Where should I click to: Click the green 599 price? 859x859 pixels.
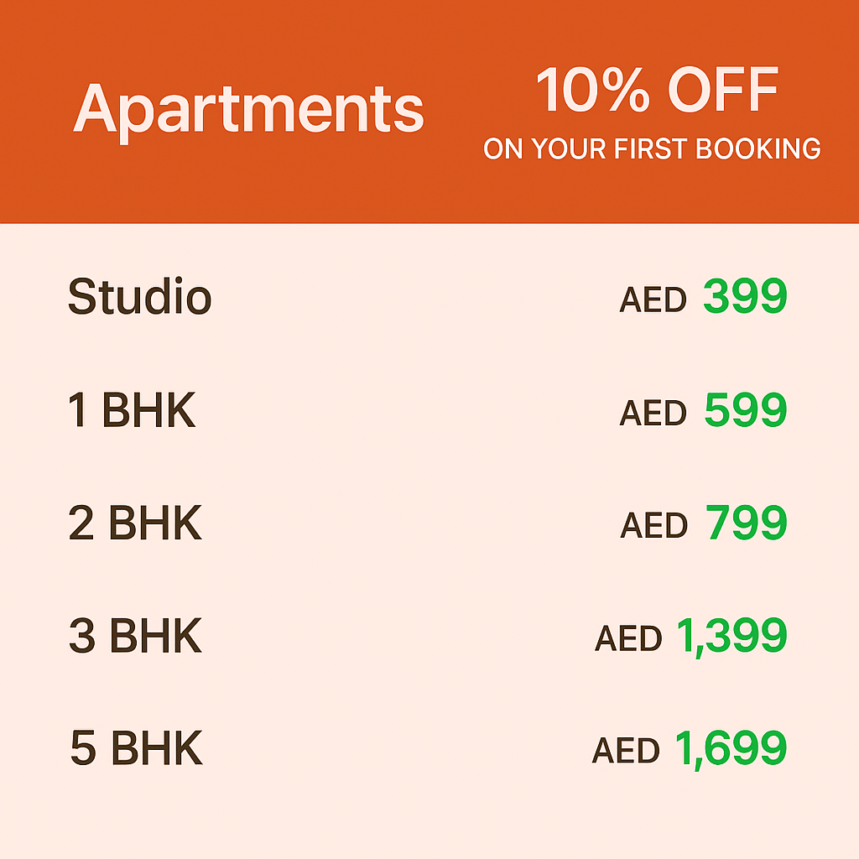pyautogui.click(x=745, y=411)
